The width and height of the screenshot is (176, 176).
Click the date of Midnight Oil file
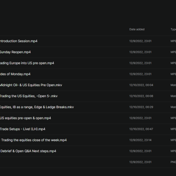(x=141, y=85)
